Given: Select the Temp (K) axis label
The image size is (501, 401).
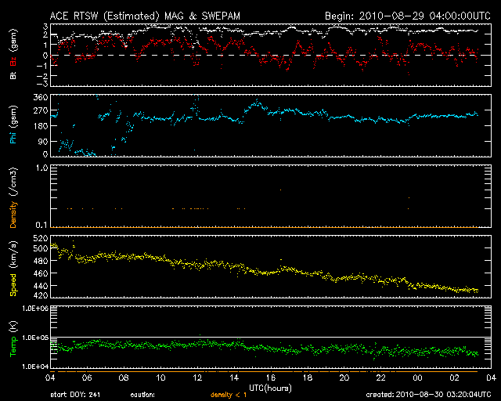Looking at the screenshot, I should pyautogui.click(x=13, y=337).
